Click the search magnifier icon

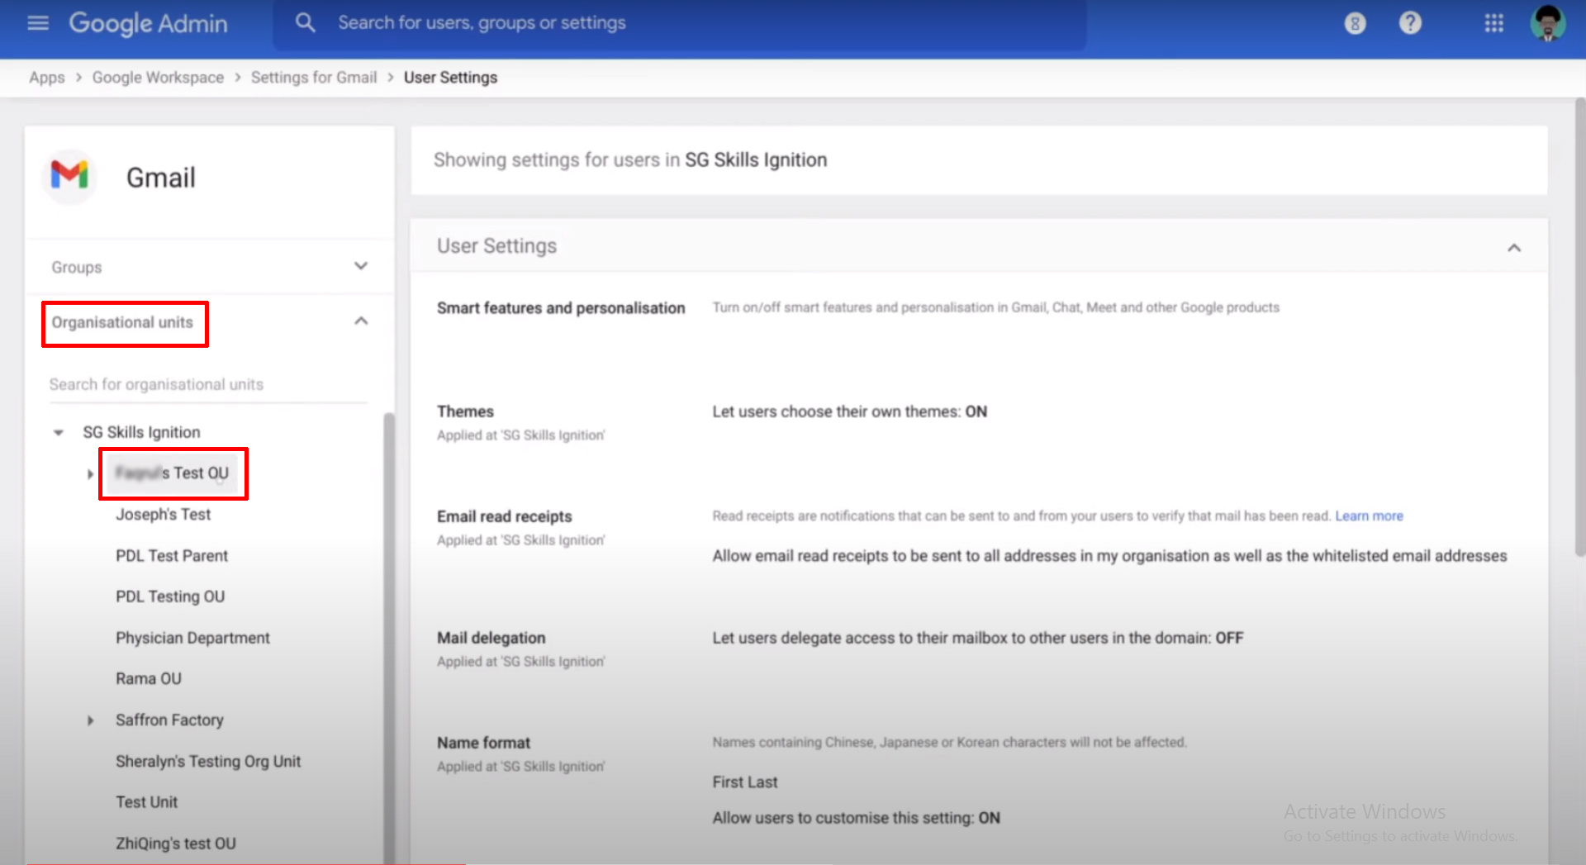305,23
